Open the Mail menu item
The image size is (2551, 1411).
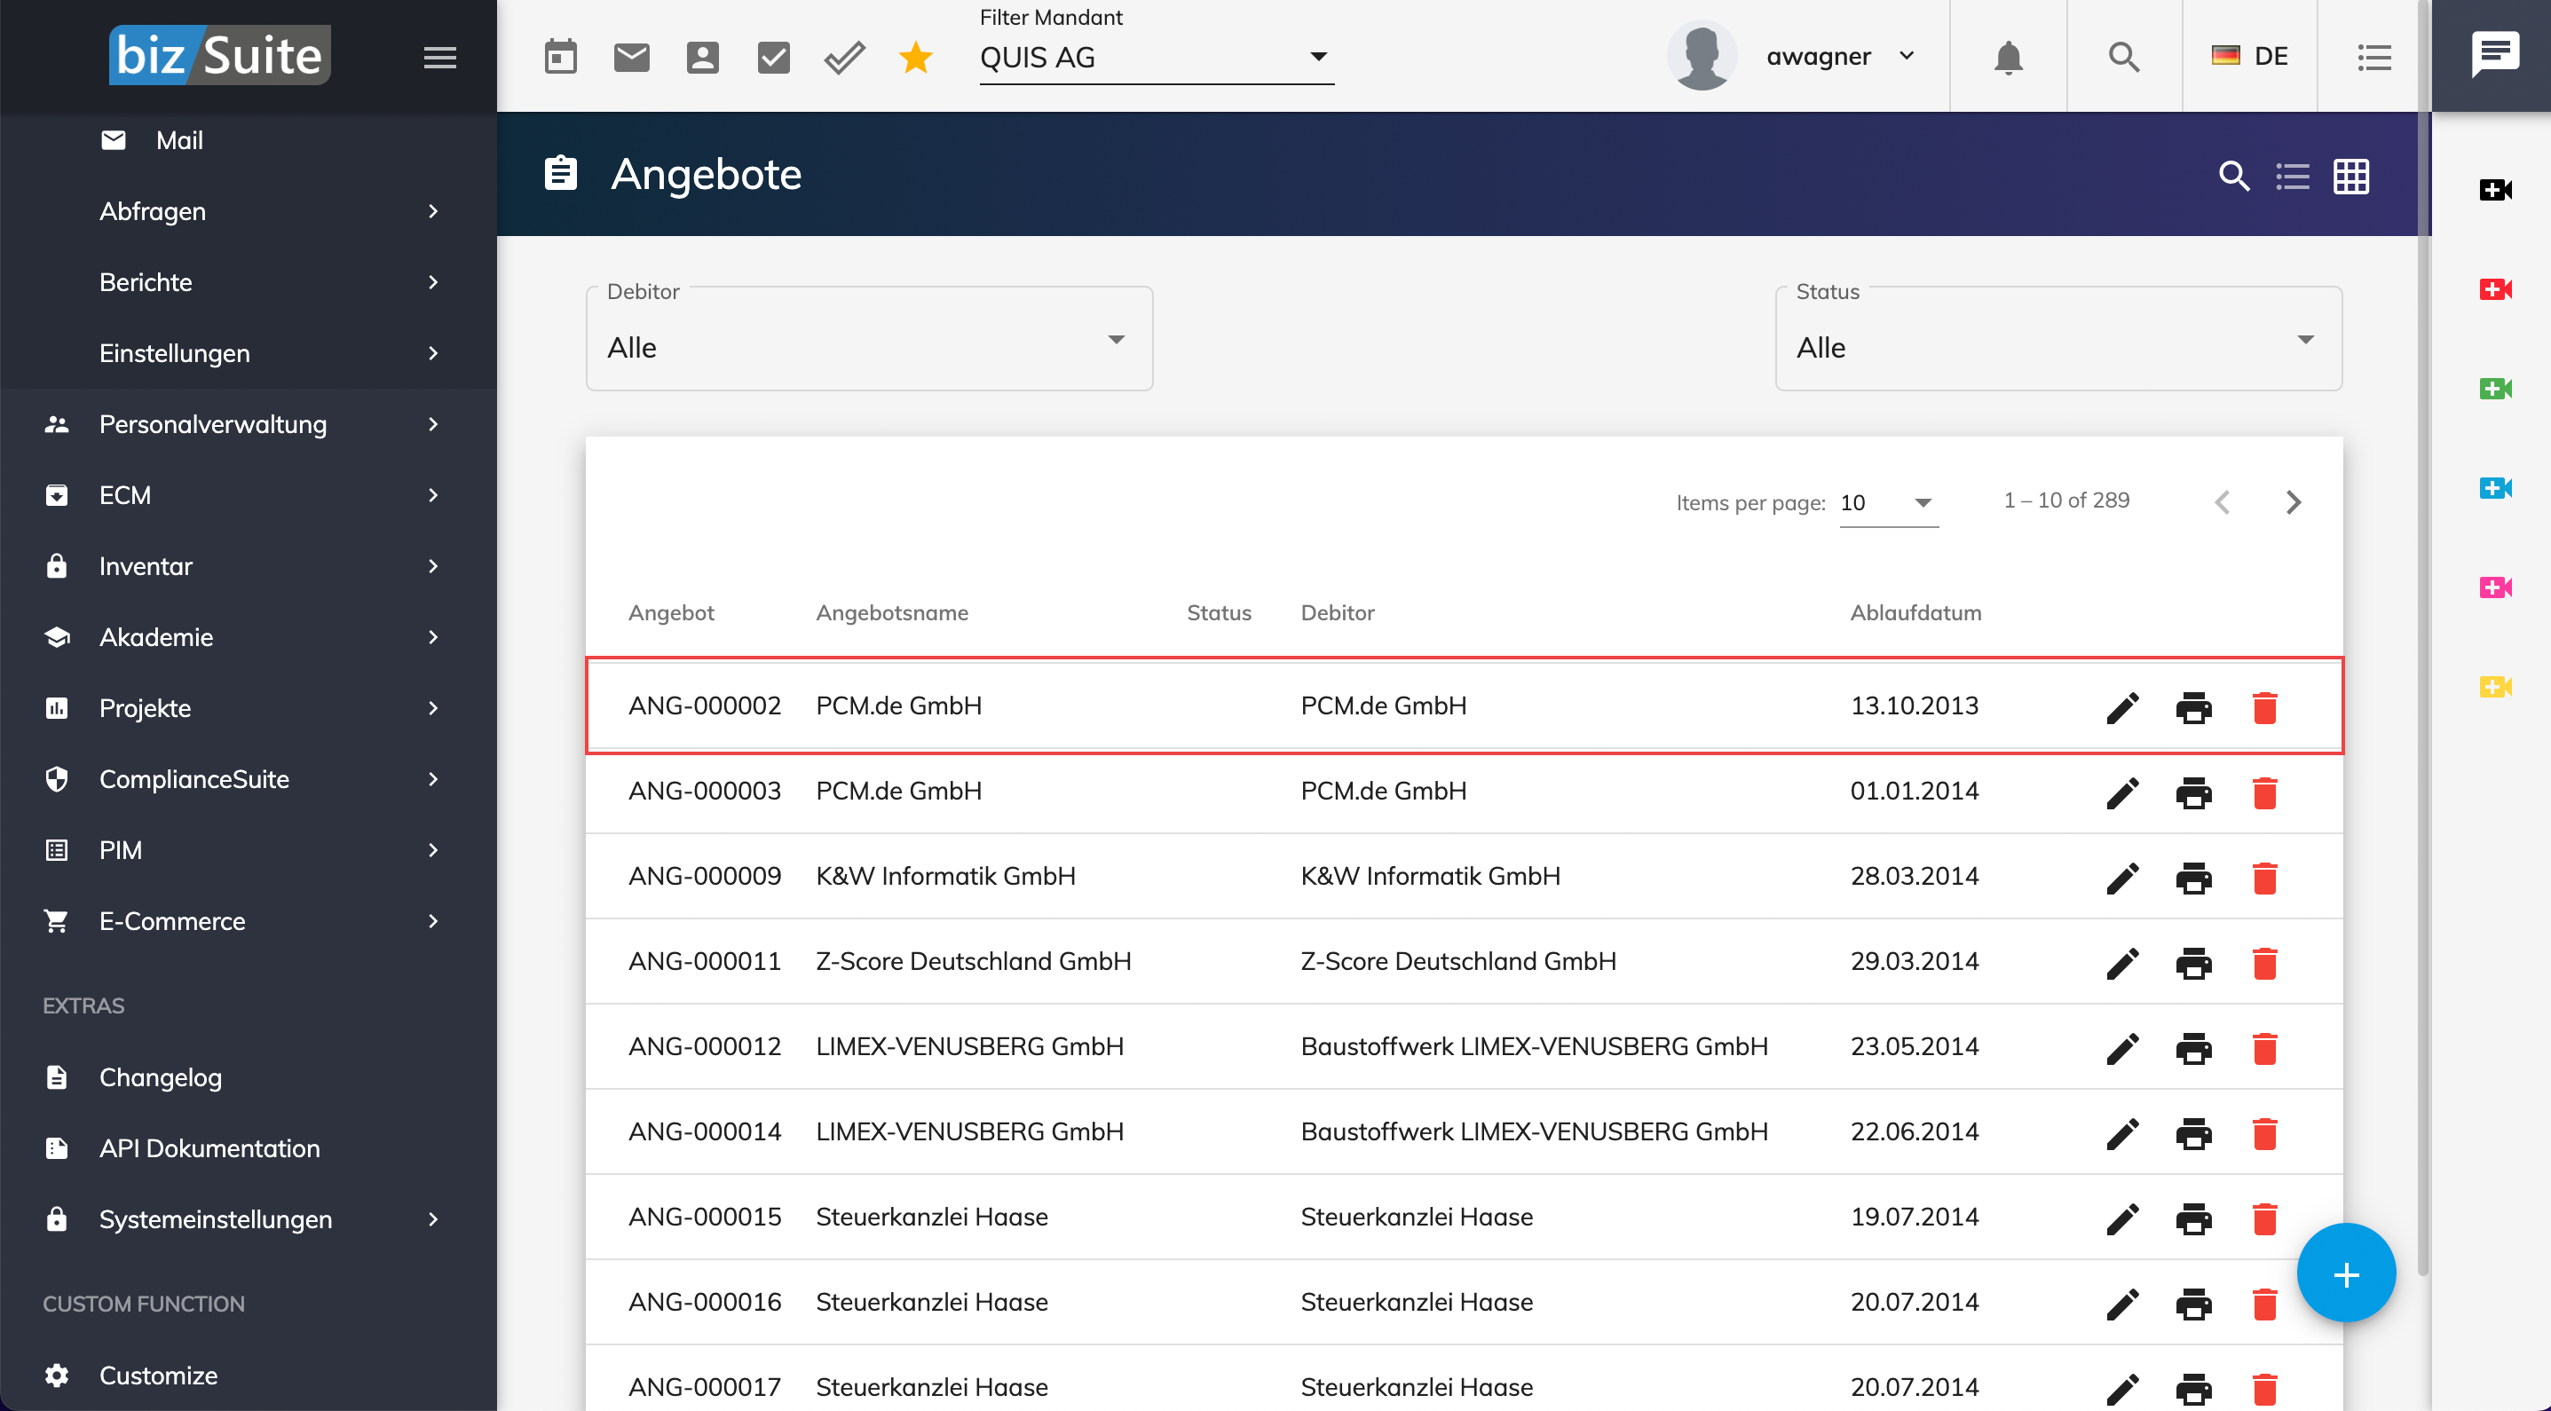248,140
